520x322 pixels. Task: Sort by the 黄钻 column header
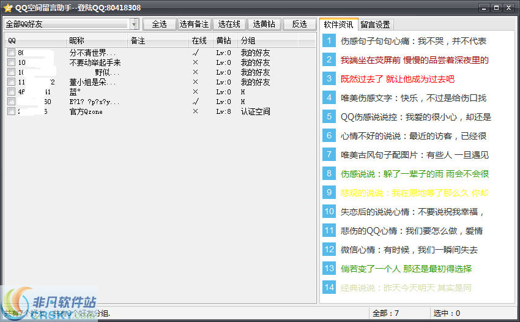coord(226,40)
